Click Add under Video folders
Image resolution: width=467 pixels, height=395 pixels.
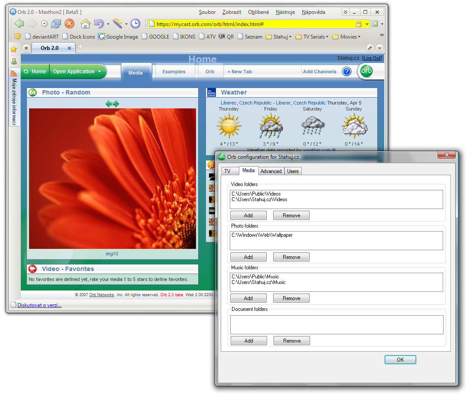(248, 215)
